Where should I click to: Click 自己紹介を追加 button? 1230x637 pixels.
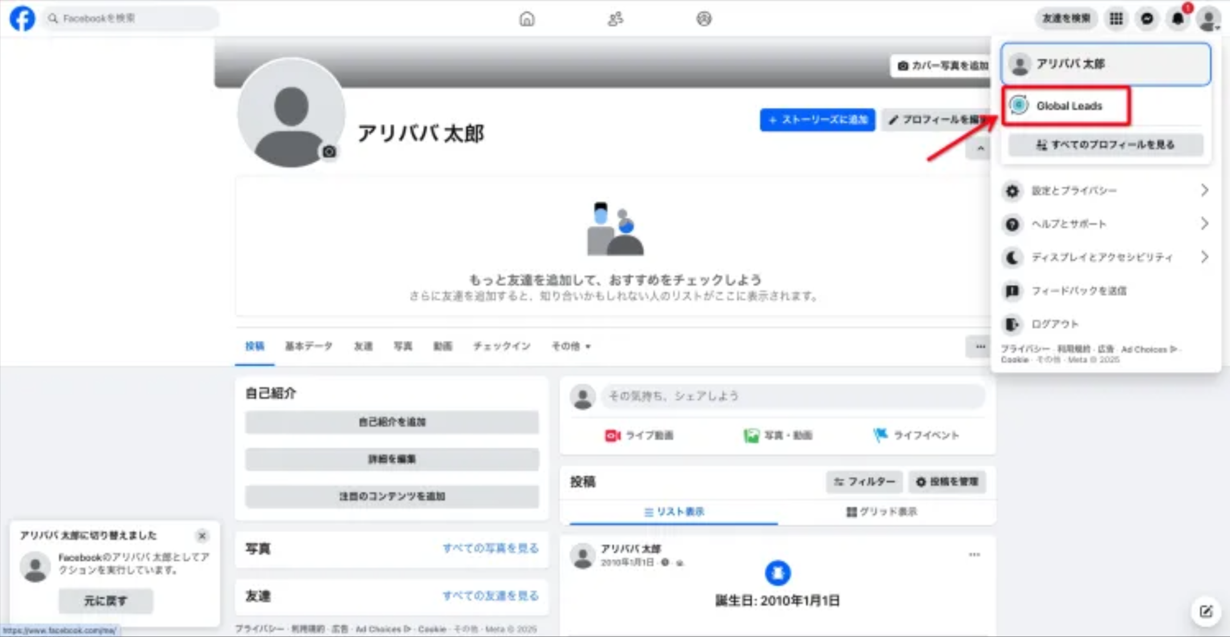[392, 422]
